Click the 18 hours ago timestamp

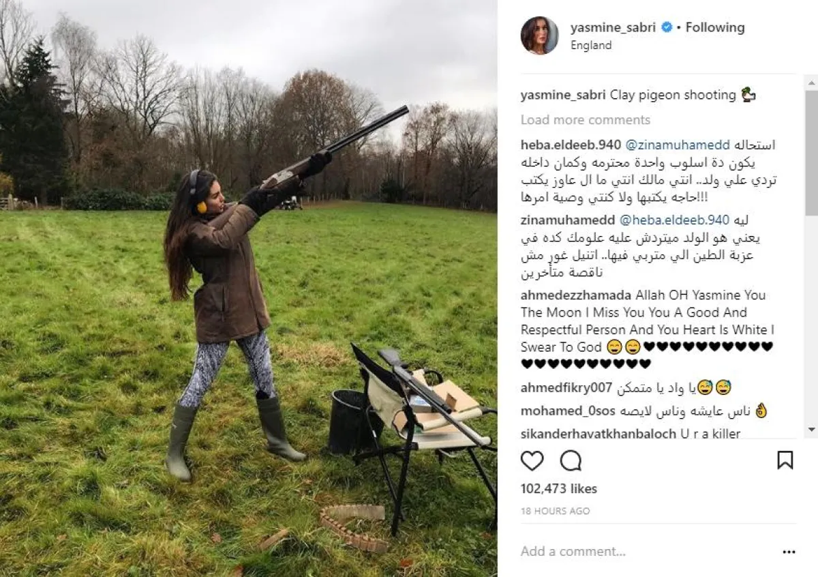click(555, 511)
